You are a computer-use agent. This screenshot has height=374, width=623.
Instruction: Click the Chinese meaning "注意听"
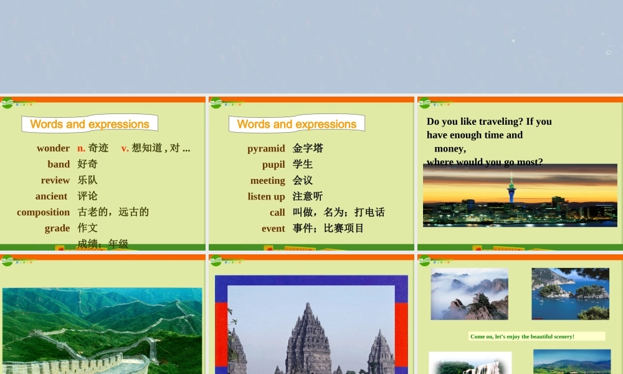coord(308,196)
